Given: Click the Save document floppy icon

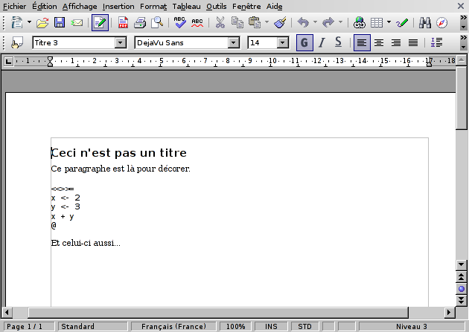Looking at the screenshot, I should [59, 22].
